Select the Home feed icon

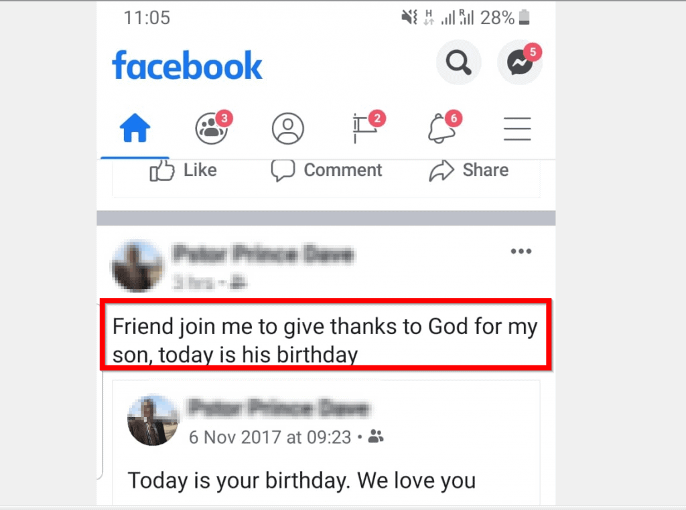[135, 128]
